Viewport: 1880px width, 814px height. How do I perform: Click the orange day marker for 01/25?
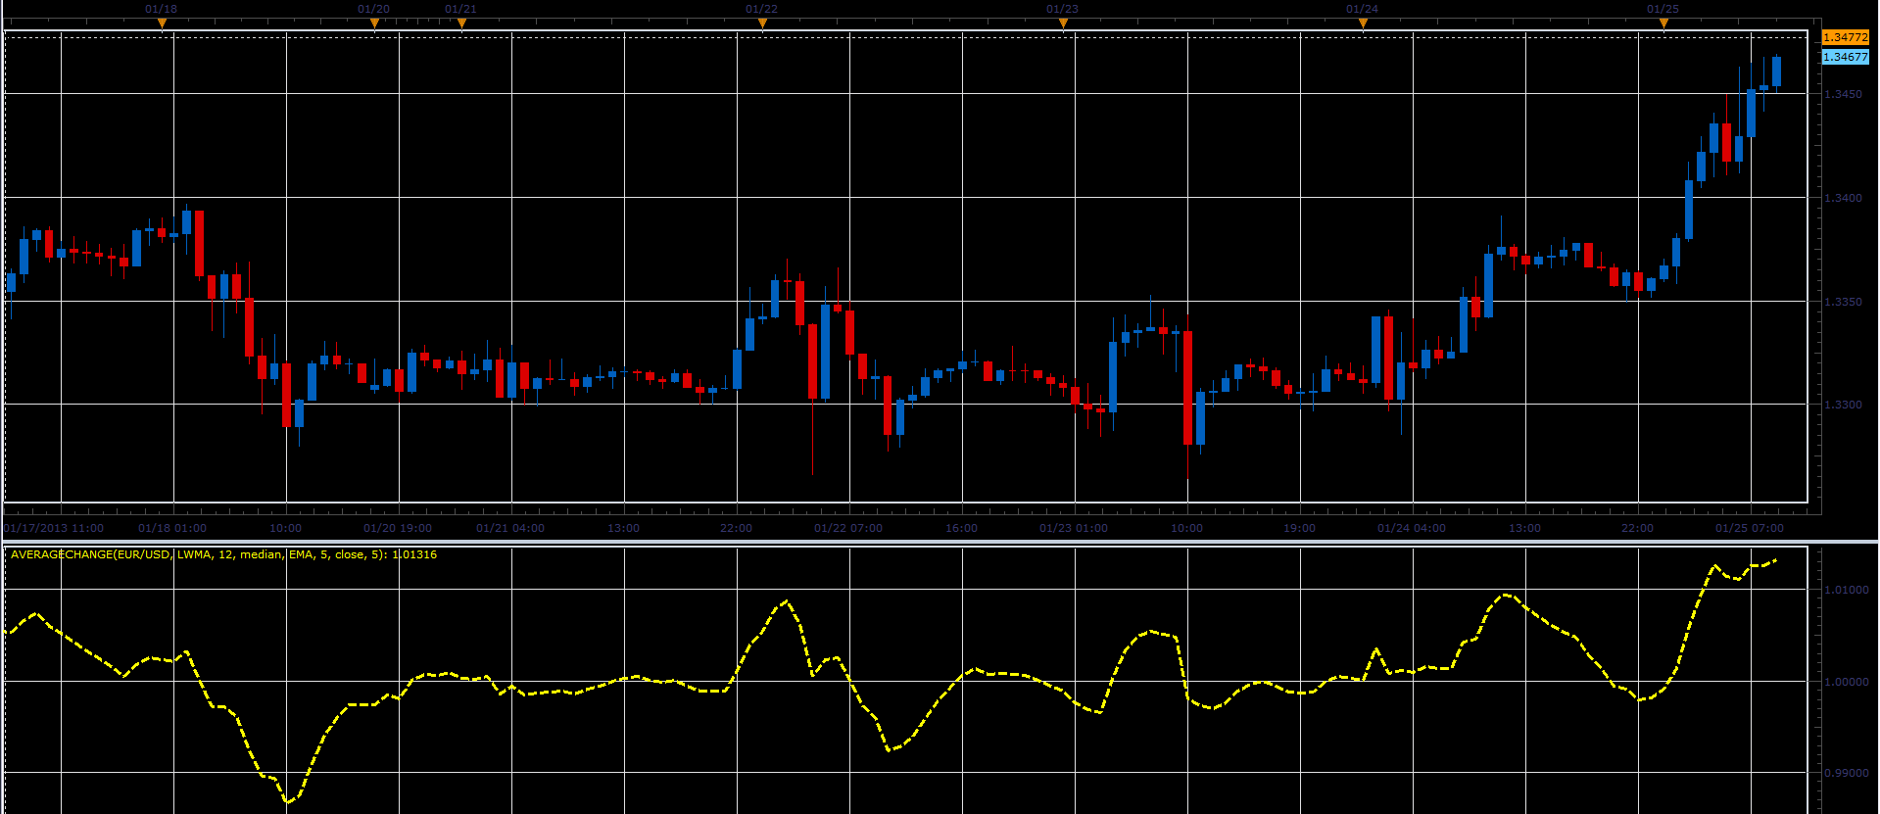click(1663, 24)
